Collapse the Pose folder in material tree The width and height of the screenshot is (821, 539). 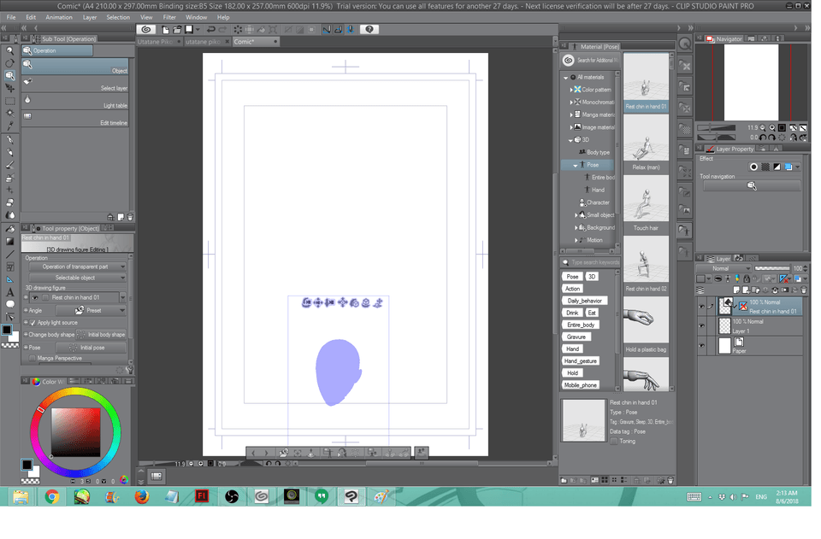575,165
